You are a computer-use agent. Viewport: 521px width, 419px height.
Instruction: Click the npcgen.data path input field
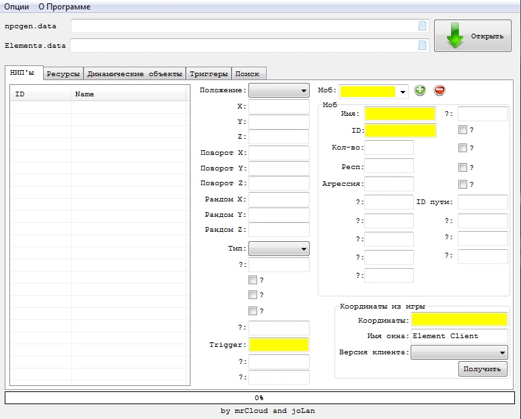pyautogui.click(x=250, y=26)
